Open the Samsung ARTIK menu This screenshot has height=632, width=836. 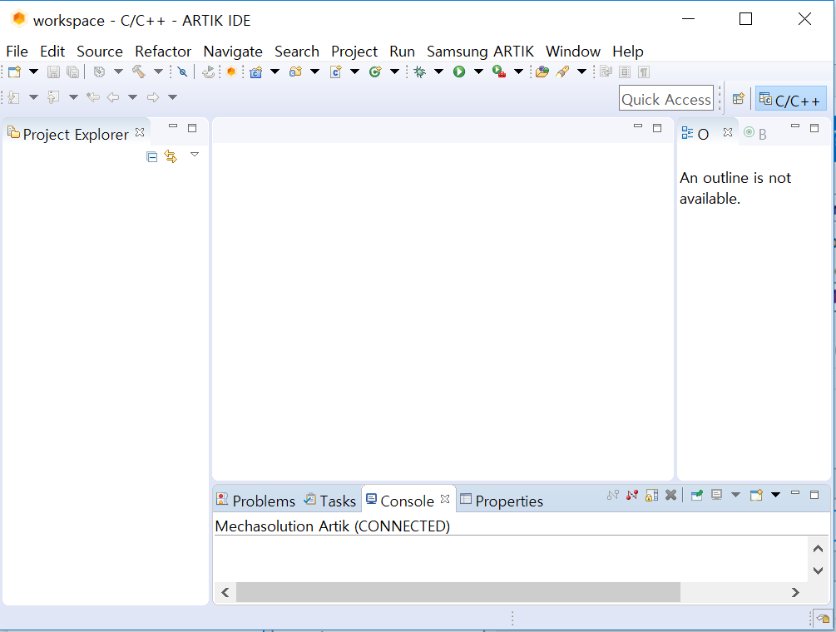480,52
